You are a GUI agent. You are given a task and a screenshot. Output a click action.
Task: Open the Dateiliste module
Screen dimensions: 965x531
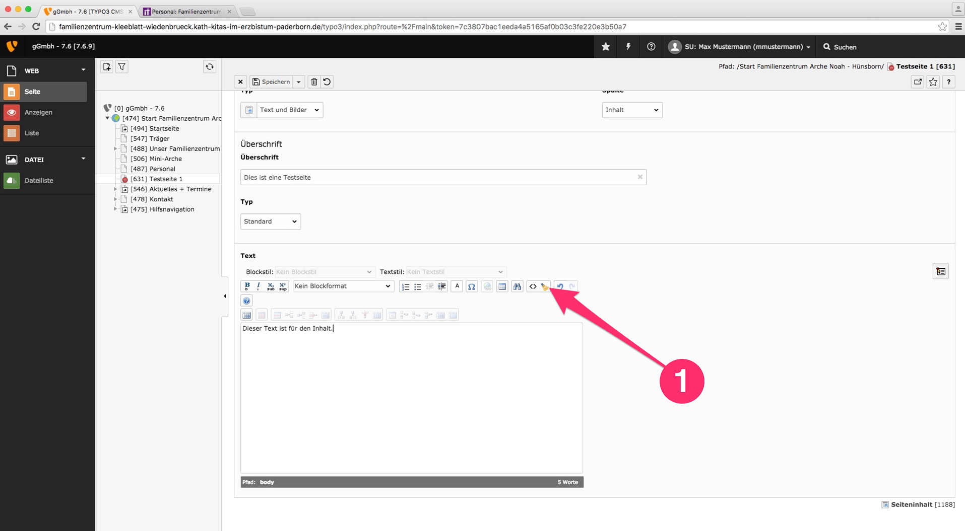(39, 180)
